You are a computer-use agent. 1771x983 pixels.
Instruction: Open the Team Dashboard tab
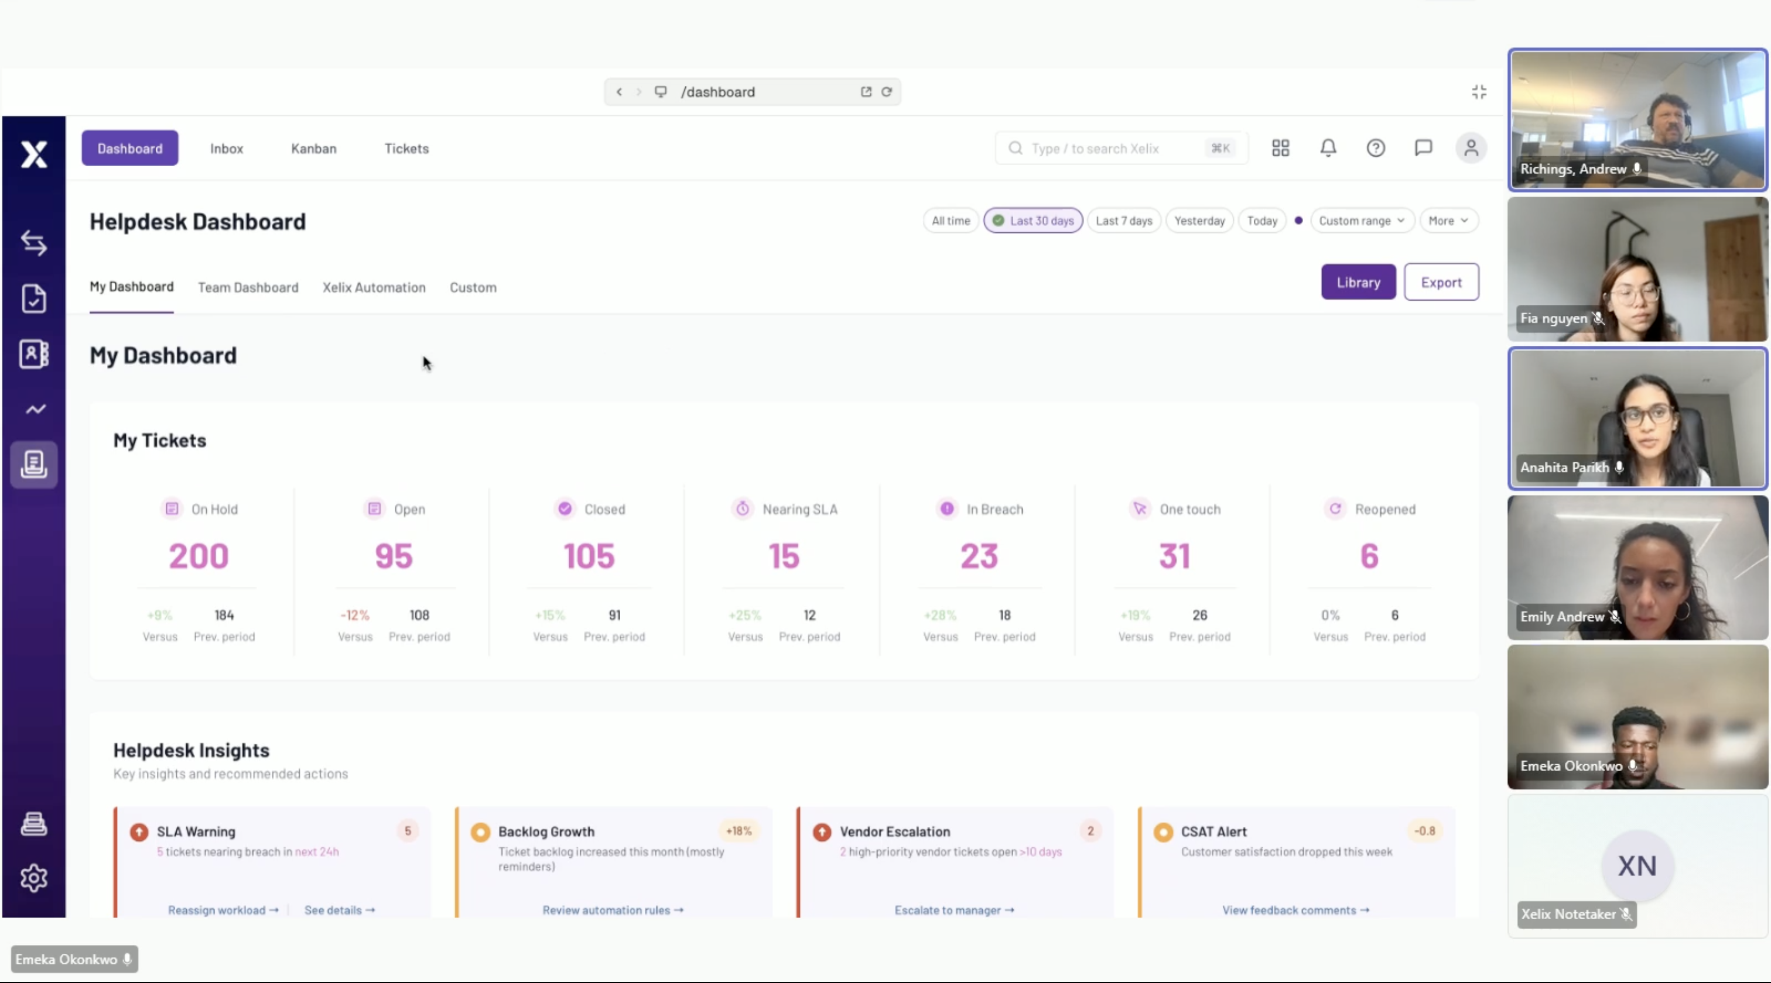click(248, 287)
